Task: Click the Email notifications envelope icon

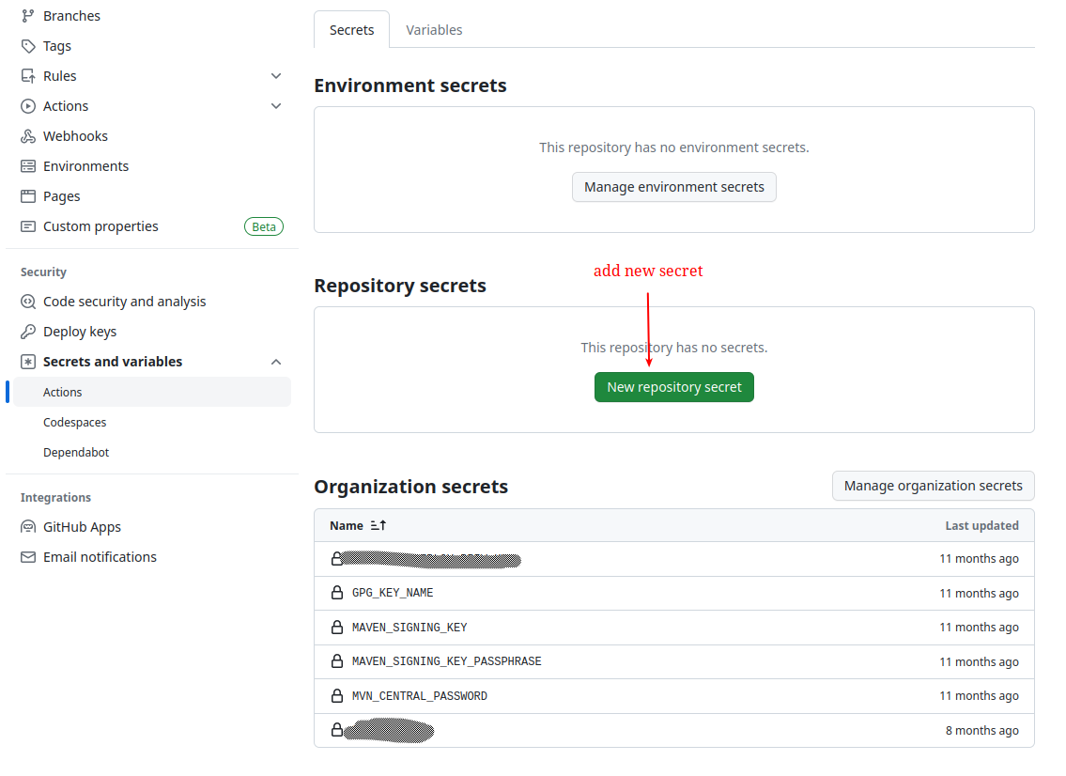Action: point(28,557)
